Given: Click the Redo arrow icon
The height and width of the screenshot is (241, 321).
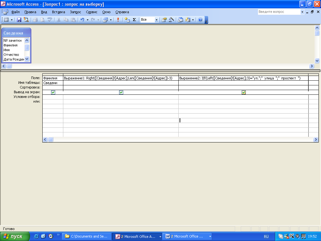Looking at the screenshot, I should click(93, 20).
